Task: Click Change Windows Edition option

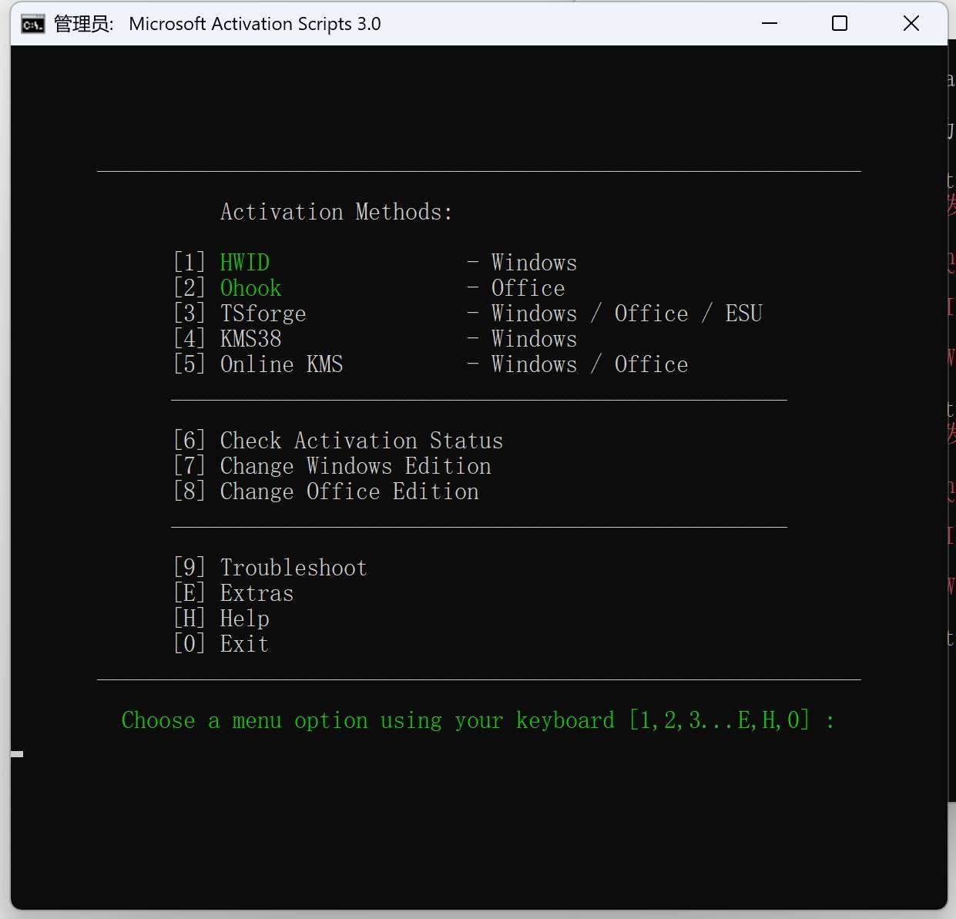Action: click(355, 466)
